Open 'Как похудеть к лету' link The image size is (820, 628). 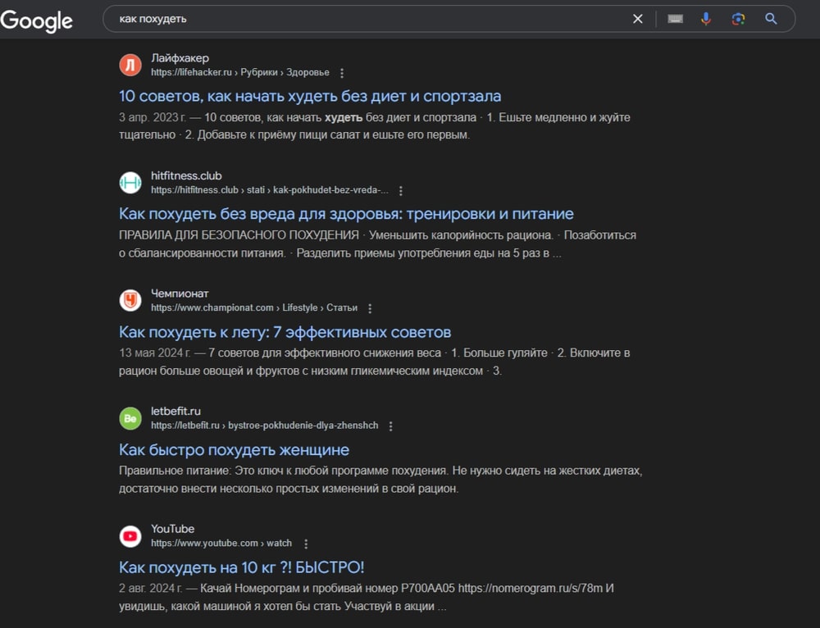click(x=285, y=332)
